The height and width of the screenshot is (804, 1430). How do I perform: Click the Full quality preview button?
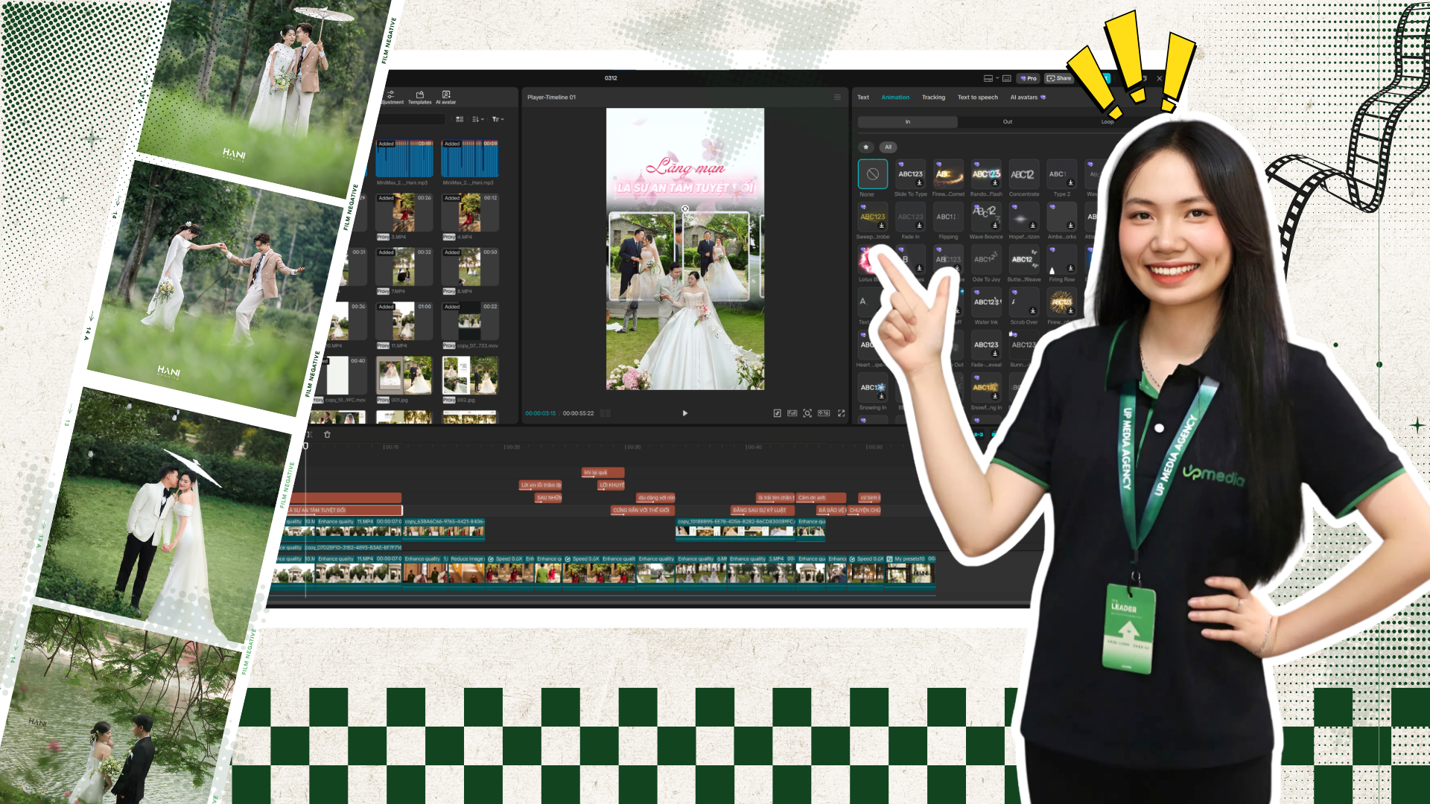792,413
